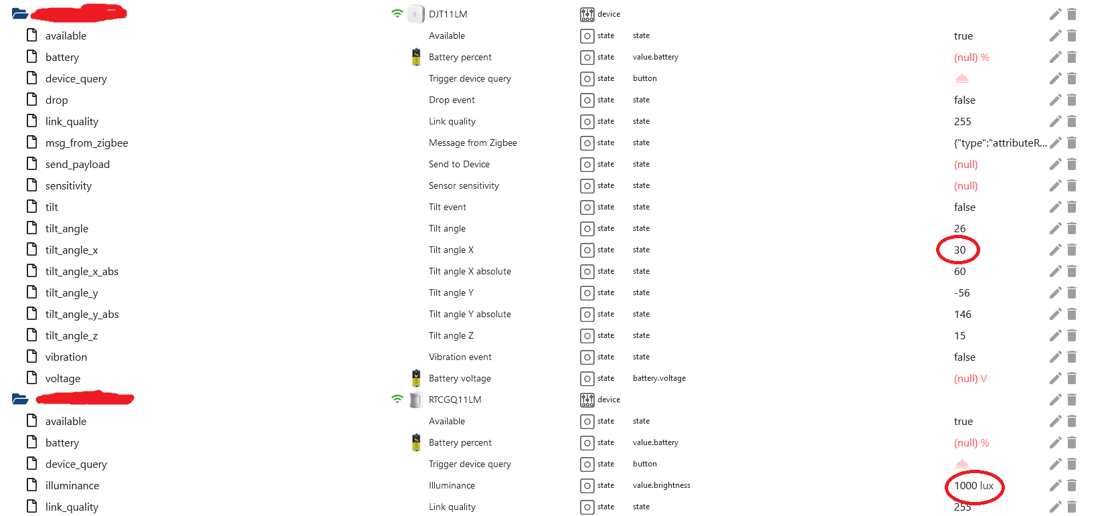
Task: Edit the RTCGQ11LM device with pencil icon
Action: pos(1055,400)
